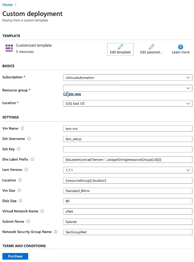
Task: Click the Virtual Network Name field vNet
Action: point(128,211)
